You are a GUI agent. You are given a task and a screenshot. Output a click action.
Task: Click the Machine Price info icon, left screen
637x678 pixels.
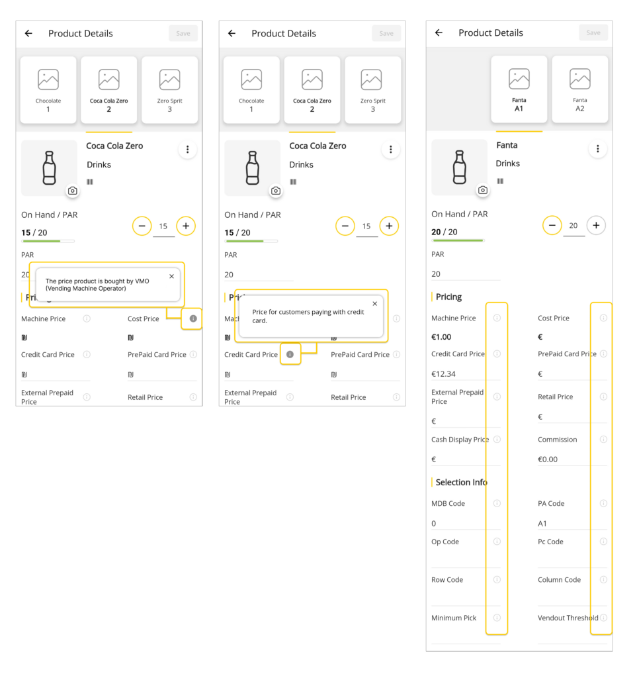coord(87,318)
